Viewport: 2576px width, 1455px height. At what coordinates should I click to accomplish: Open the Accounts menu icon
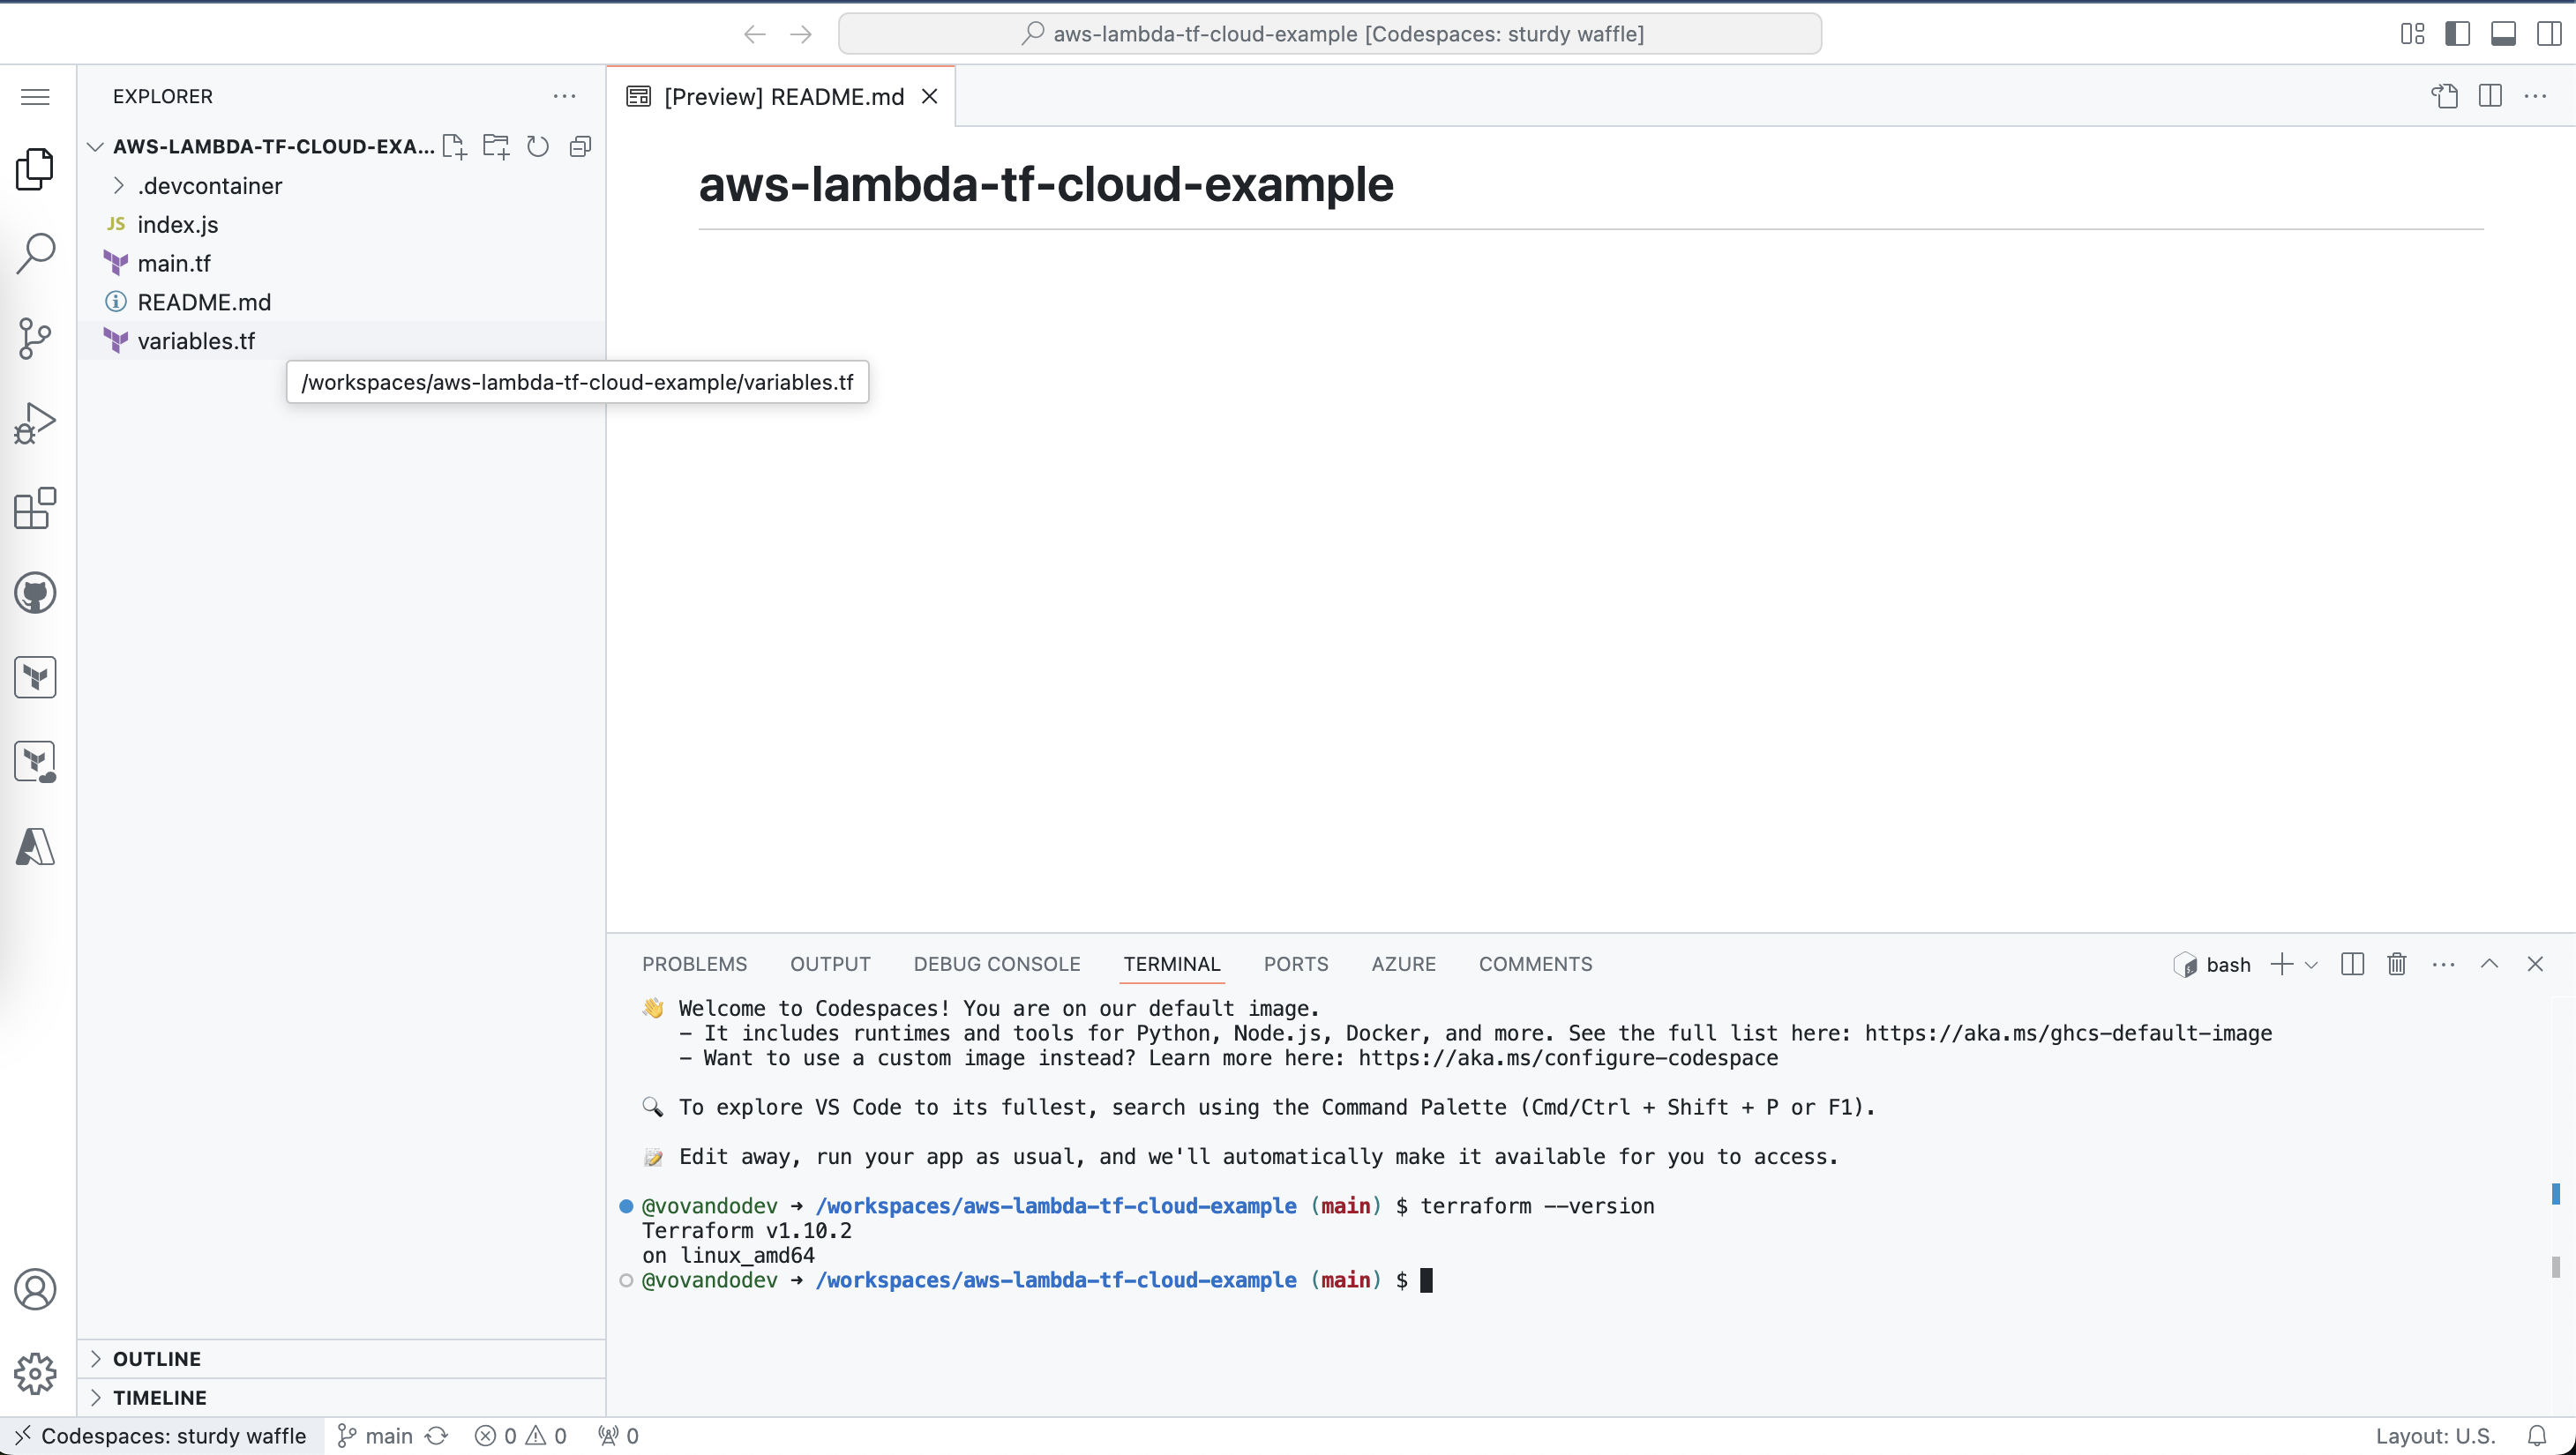coord(35,1289)
